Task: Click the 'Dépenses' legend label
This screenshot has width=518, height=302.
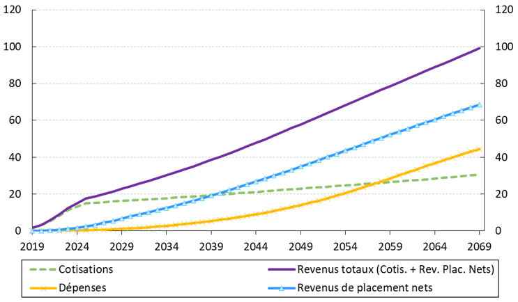Action: coord(82,287)
